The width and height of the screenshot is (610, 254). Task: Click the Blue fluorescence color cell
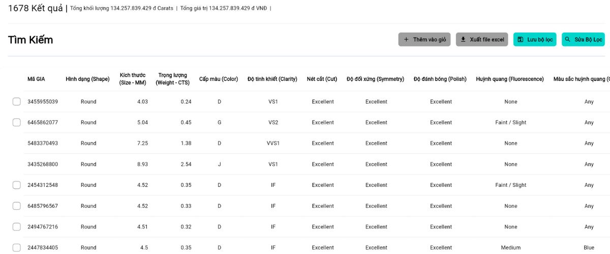click(x=589, y=247)
